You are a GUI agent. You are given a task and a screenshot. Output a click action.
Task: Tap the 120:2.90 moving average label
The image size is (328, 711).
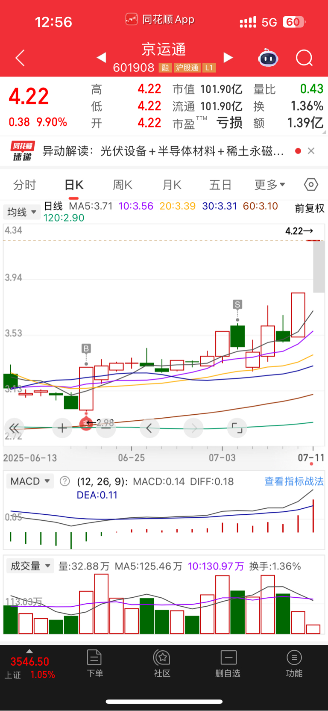[x=64, y=218]
